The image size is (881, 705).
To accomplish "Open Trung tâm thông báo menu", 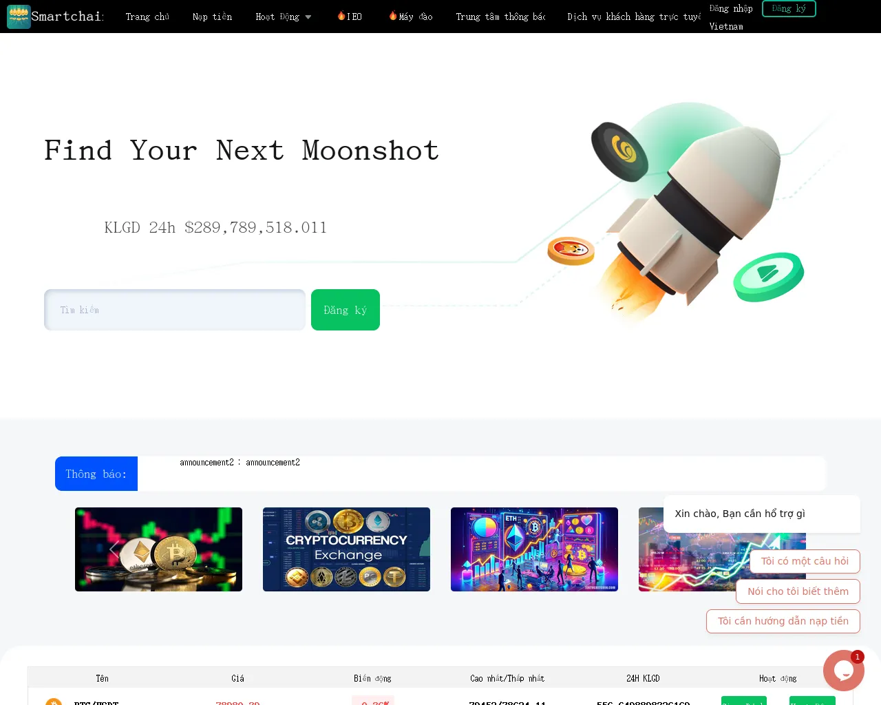I will point(500,17).
